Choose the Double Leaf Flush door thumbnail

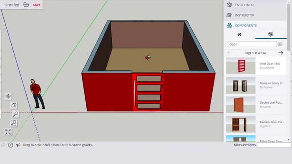click(x=241, y=105)
